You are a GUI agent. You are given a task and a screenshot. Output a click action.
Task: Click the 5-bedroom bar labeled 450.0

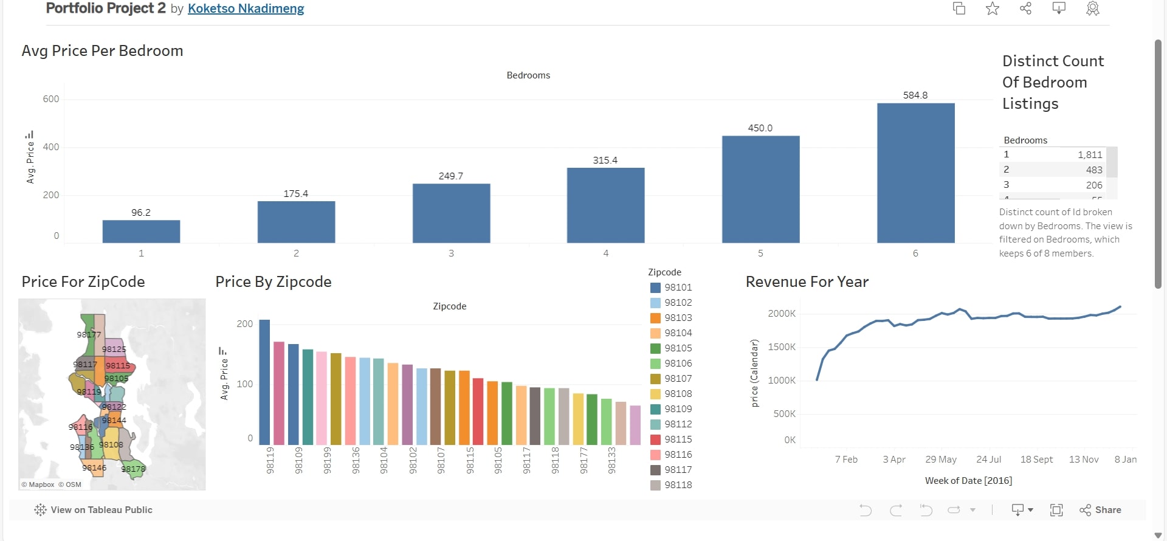[x=760, y=189]
